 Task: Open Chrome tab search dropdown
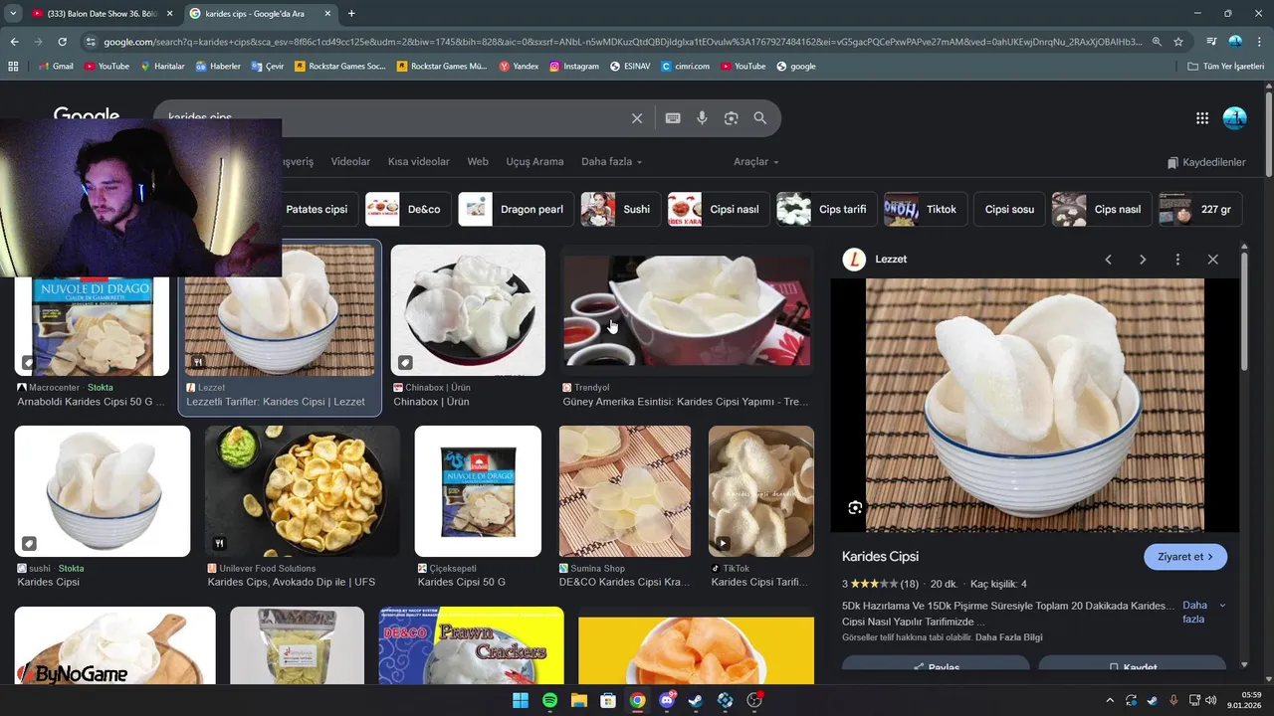pyautogui.click(x=13, y=14)
